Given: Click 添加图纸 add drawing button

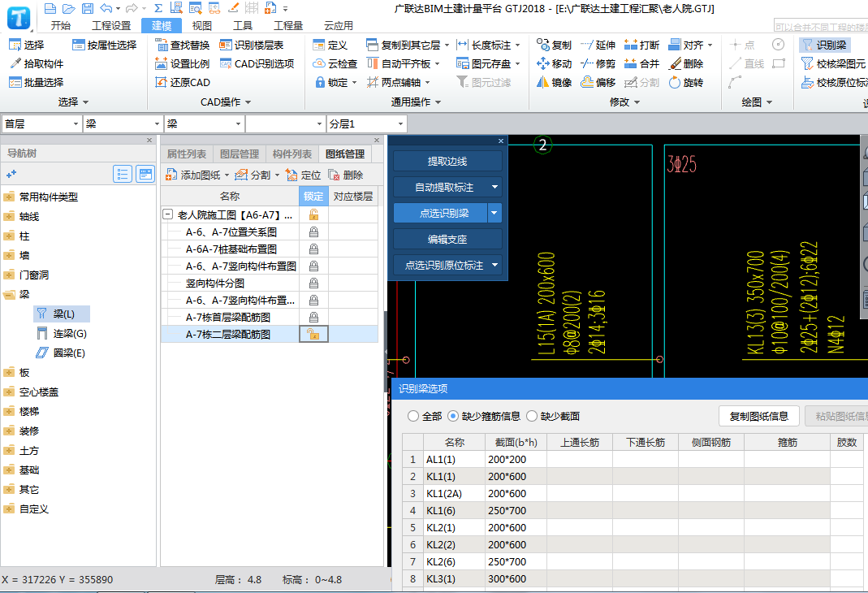Looking at the screenshot, I should tap(193, 175).
